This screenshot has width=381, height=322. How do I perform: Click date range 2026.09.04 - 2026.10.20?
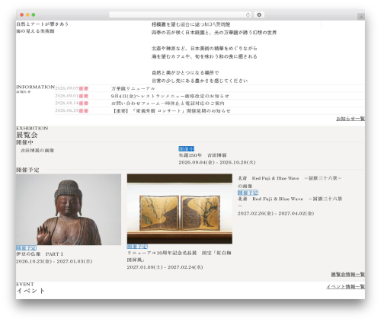coord(217,162)
